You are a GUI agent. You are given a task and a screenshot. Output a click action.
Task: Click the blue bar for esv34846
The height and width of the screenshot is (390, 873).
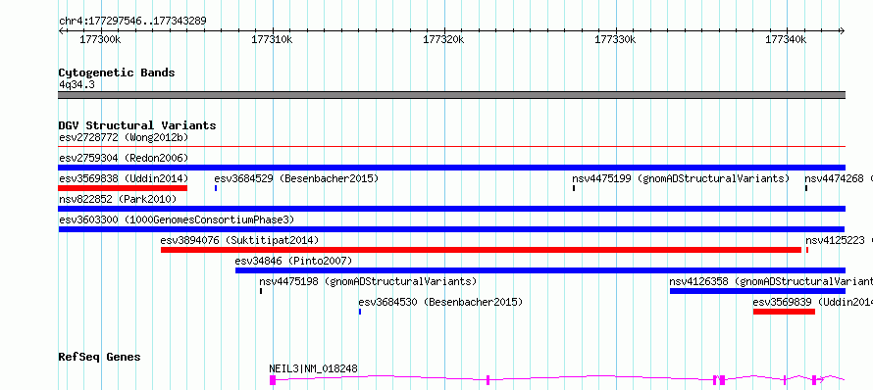540,270
